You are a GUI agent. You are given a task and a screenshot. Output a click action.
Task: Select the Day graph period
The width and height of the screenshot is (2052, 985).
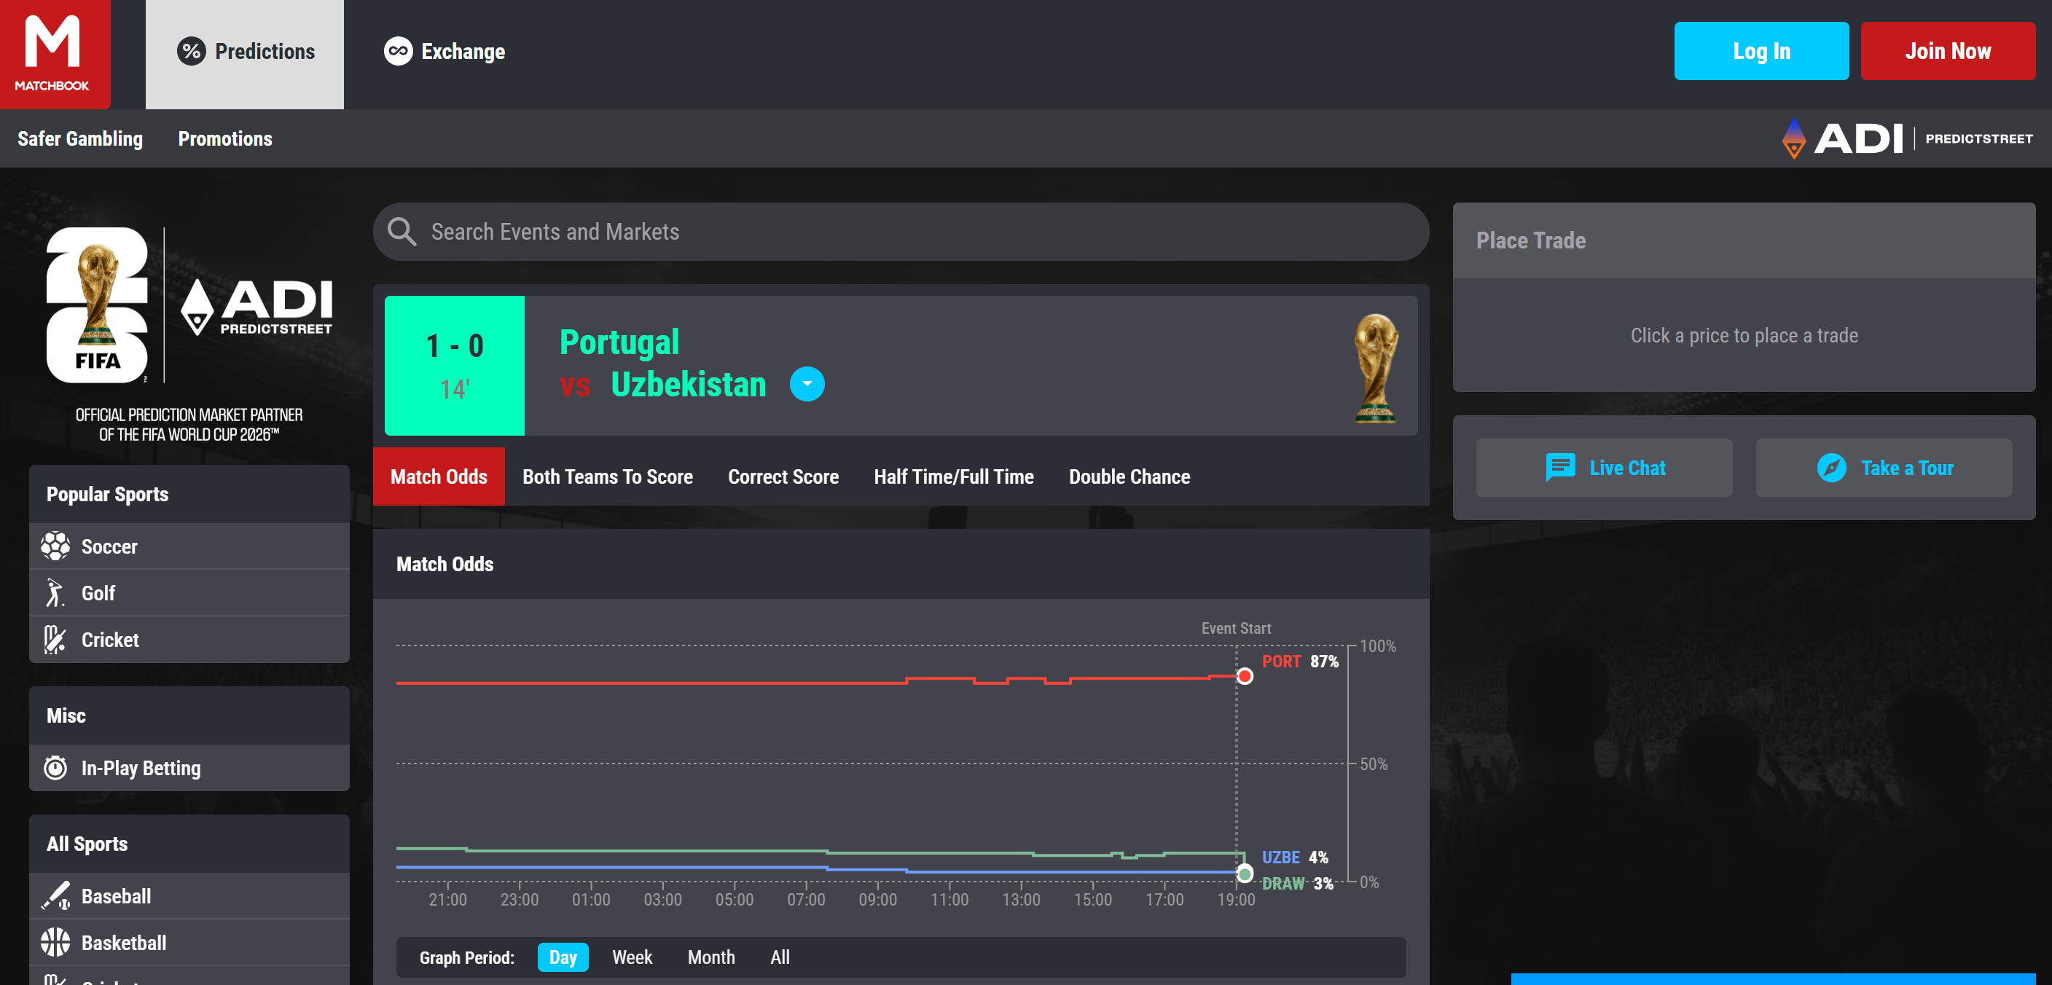[563, 957]
